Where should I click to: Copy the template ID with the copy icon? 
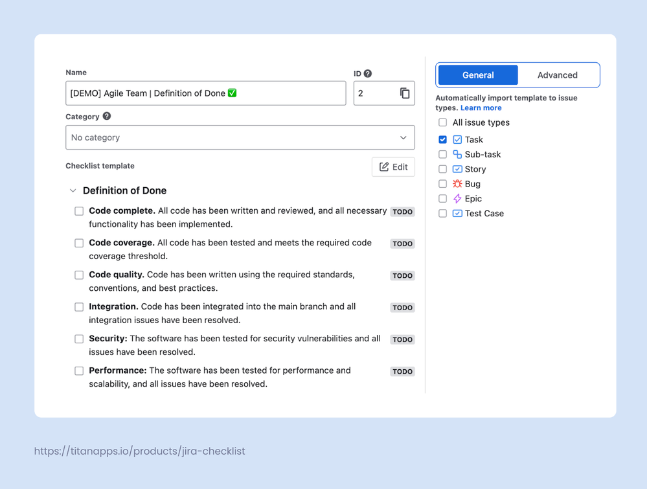coord(405,93)
